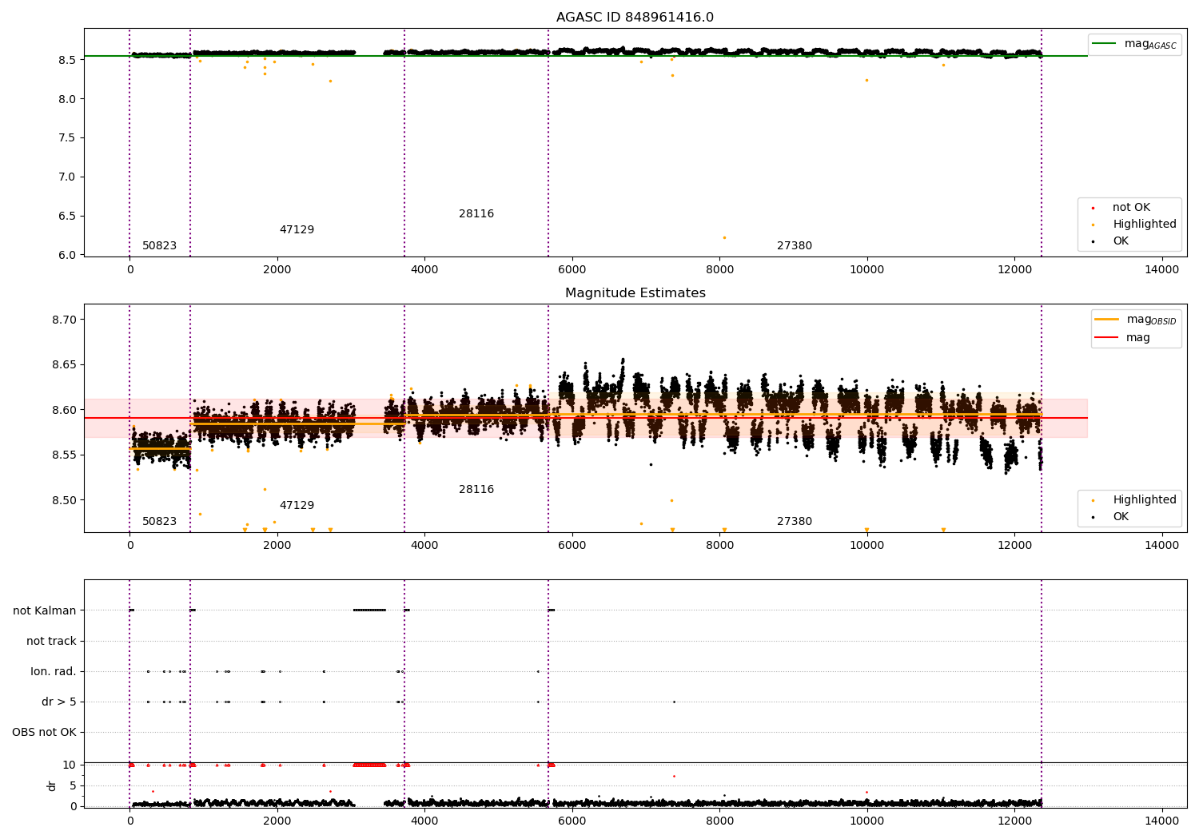Click the 'AGASC ID 848961416.0' plot title
The height and width of the screenshot is (839, 1199).
click(x=635, y=18)
